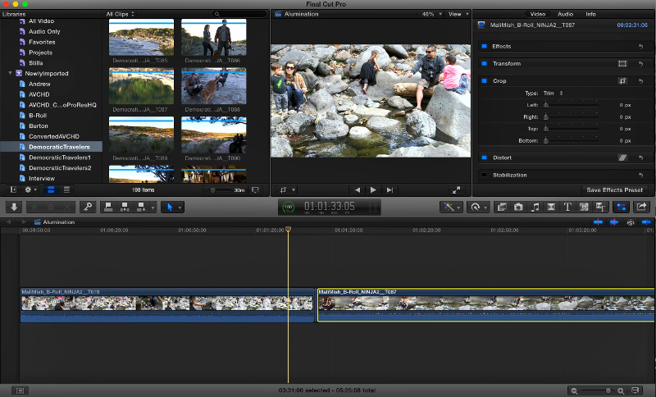Switch to the Audio inspector tab
656x397 pixels.
tap(565, 14)
